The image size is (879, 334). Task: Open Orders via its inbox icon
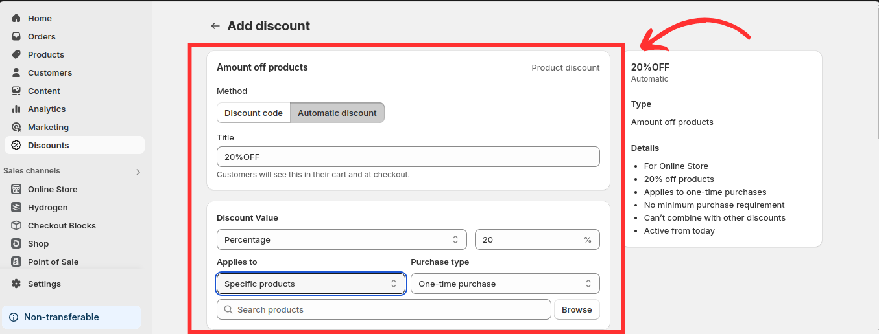click(x=16, y=36)
